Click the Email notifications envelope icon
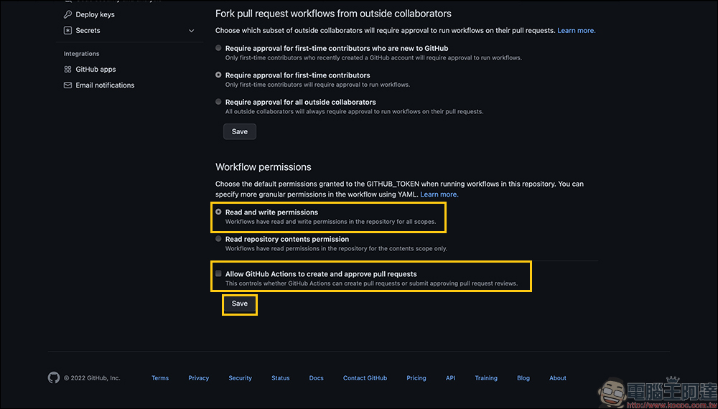Image resolution: width=718 pixels, height=409 pixels. click(67, 85)
